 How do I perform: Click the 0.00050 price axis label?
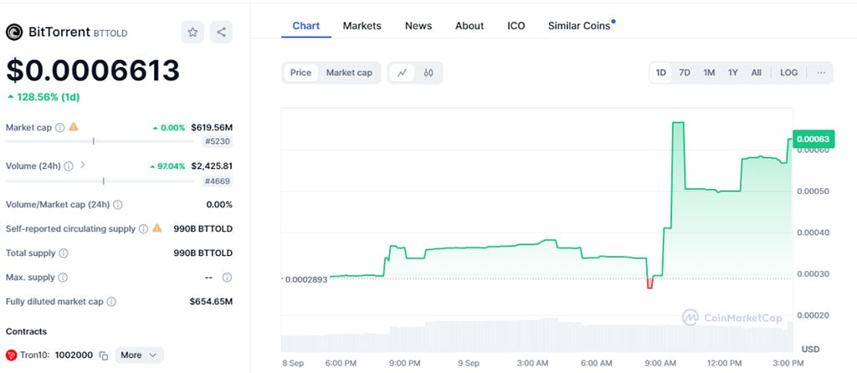tap(811, 192)
